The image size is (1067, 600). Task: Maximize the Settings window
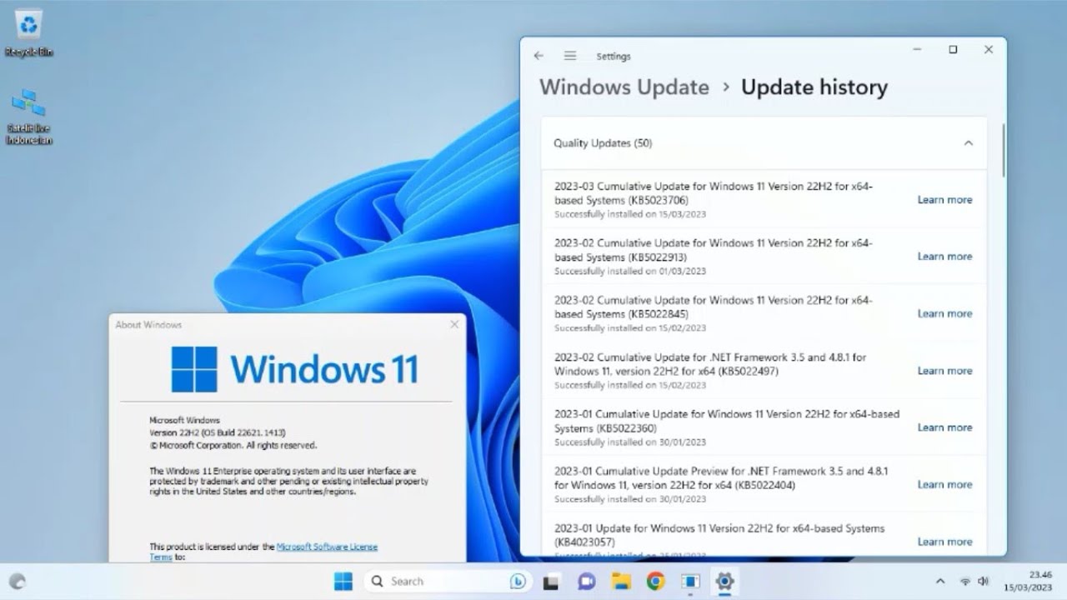click(x=953, y=50)
